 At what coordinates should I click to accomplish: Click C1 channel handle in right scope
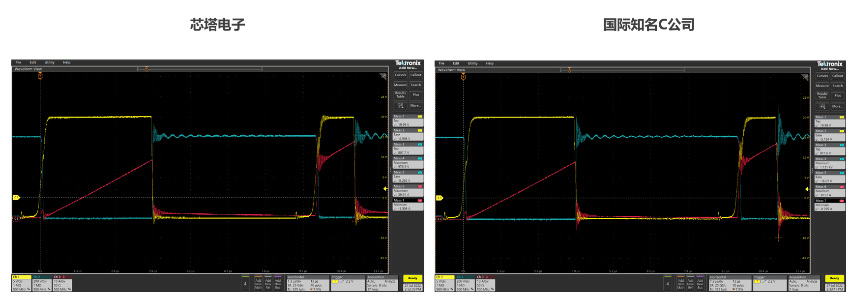coord(439,198)
